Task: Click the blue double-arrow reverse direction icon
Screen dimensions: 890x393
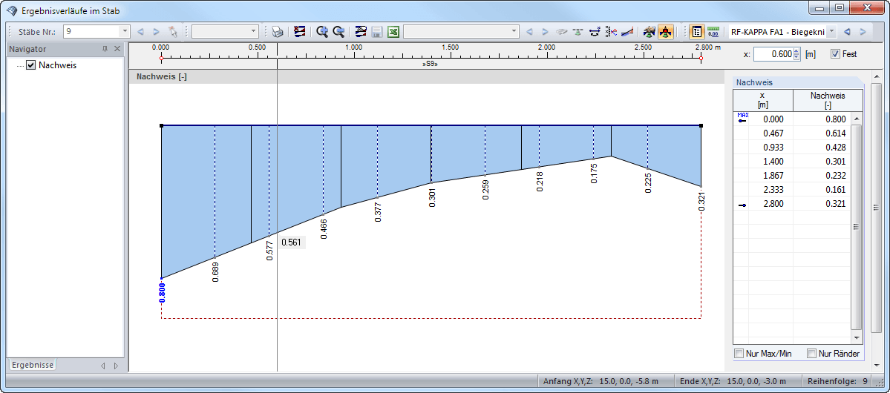Action: tap(595, 32)
